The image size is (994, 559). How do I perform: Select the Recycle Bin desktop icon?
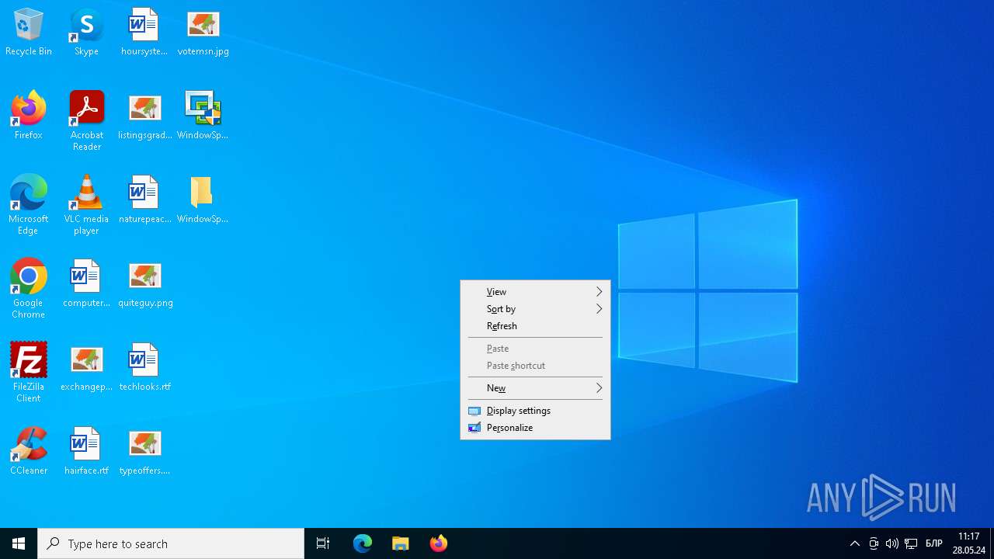click(29, 33)
